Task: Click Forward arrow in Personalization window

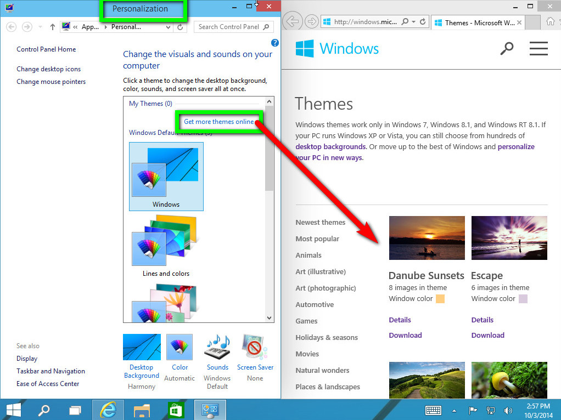Action: [27, 27]
